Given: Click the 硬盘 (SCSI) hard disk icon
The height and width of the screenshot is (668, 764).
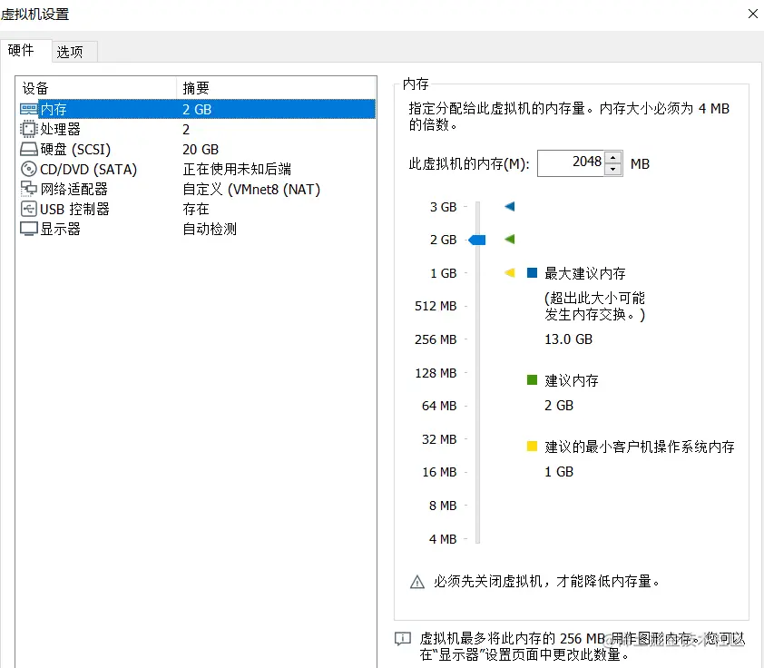Looking at the screenshot, I should point(28,149).
